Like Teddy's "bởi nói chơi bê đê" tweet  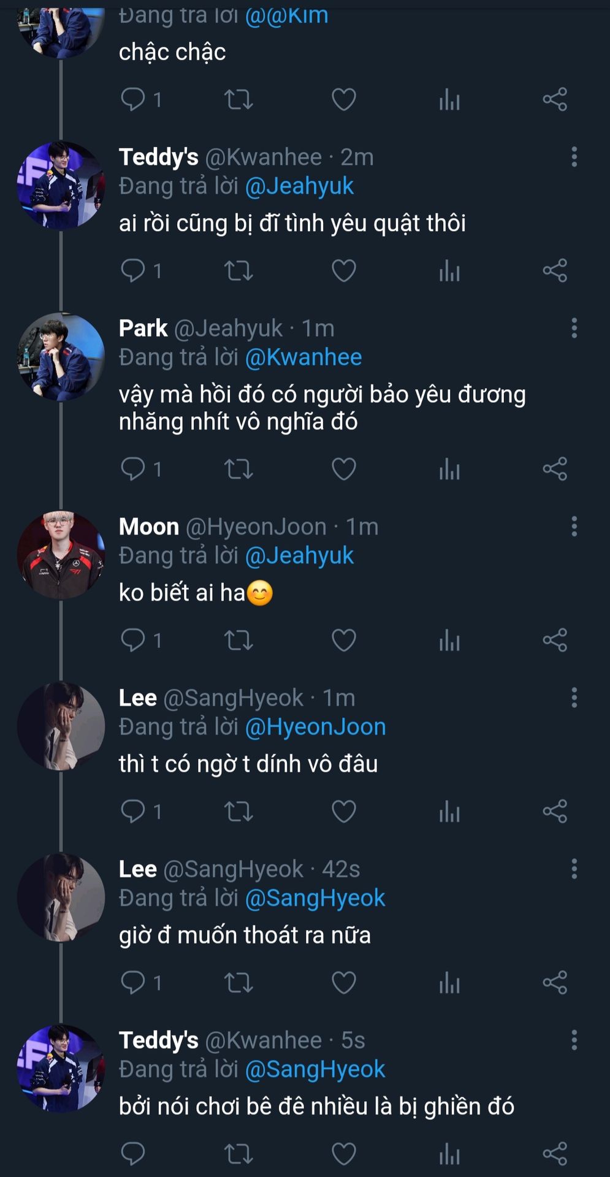coord(344,1153)
